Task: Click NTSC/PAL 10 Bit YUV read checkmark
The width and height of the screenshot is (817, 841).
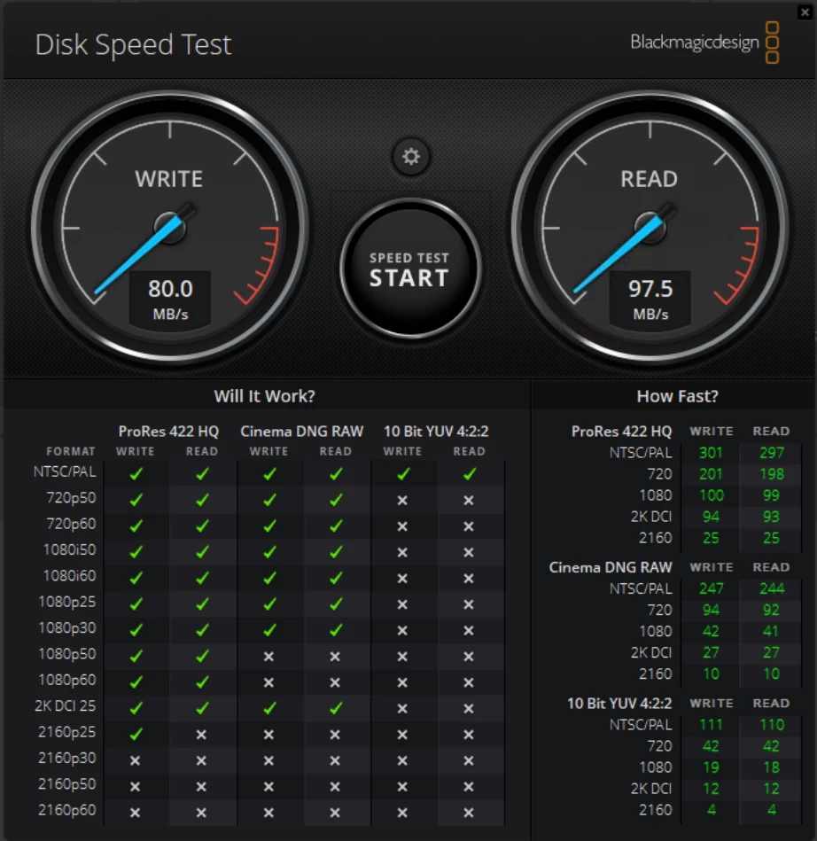Action: tap(469, 473)
